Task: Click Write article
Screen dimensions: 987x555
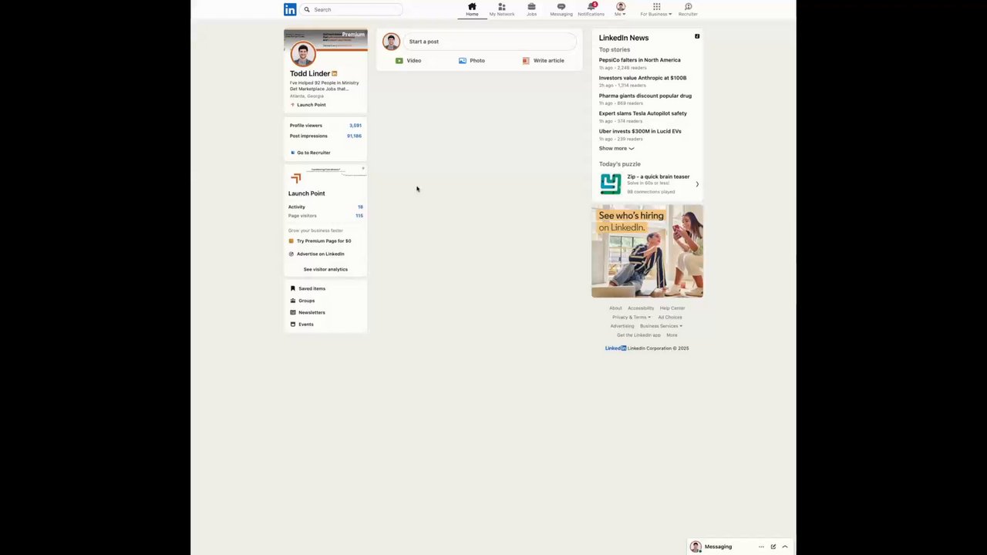Action: tap(543, 60)
